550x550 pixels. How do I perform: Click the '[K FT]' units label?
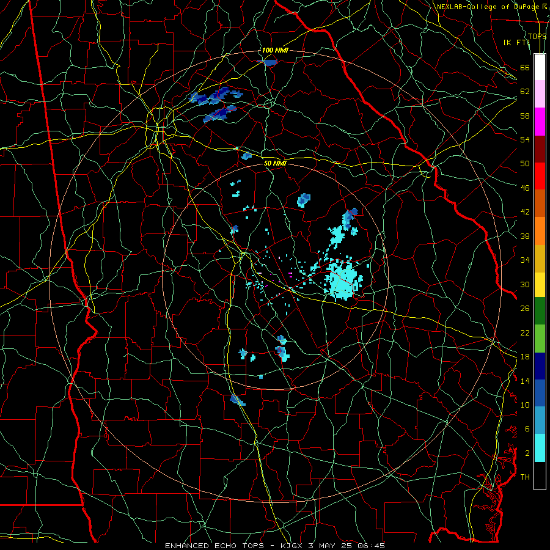pyautogui.click(x=516, y=42)
